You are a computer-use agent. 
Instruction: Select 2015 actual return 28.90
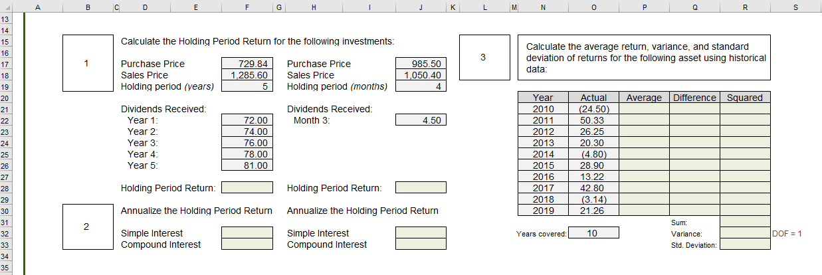pos(593,165)
